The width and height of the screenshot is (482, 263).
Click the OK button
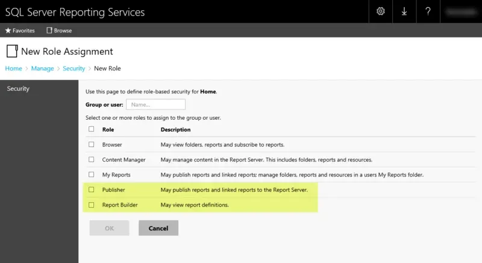click(x=109, y=228)
